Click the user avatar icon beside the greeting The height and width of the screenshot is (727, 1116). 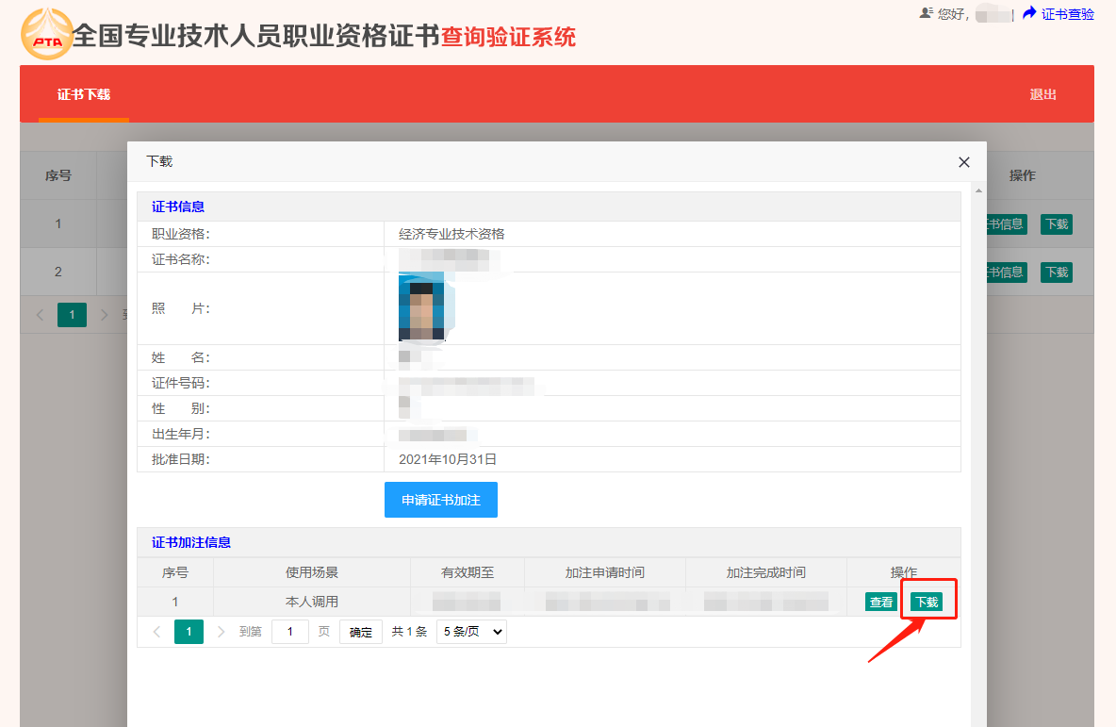(926, 13)
